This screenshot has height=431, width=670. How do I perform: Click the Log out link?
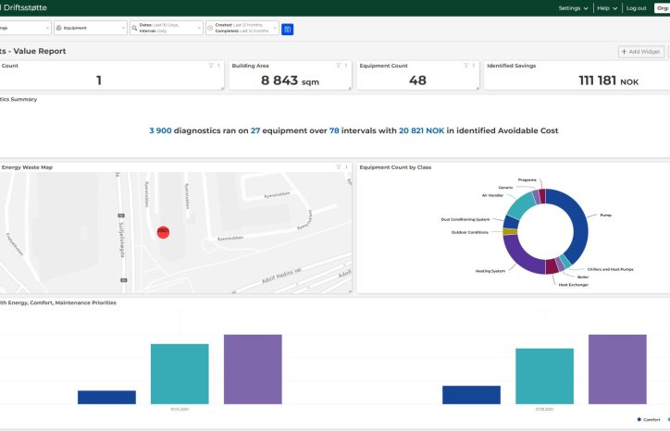(636, 7)
